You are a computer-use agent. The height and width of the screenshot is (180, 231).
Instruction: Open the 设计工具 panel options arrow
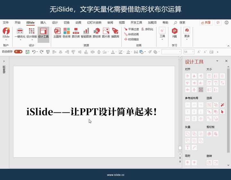[x=217, y=61]
